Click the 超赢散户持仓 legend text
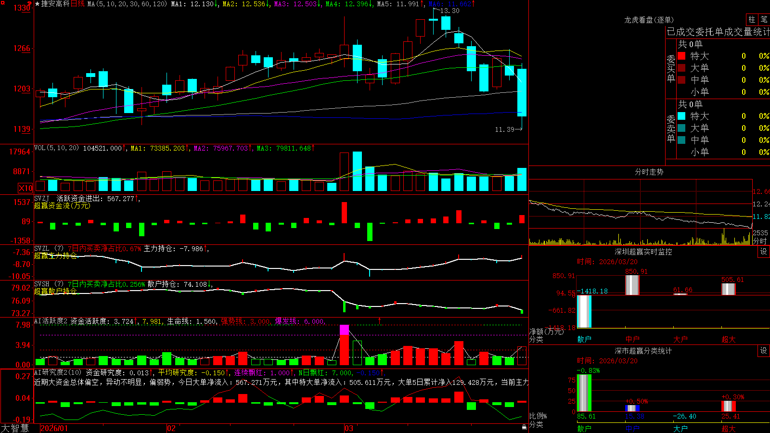This screenshot has height=433, width=770. pos(55,291)
